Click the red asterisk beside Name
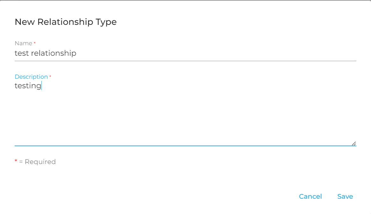Screen dimensions: 371x214 (x=35, y=43)
